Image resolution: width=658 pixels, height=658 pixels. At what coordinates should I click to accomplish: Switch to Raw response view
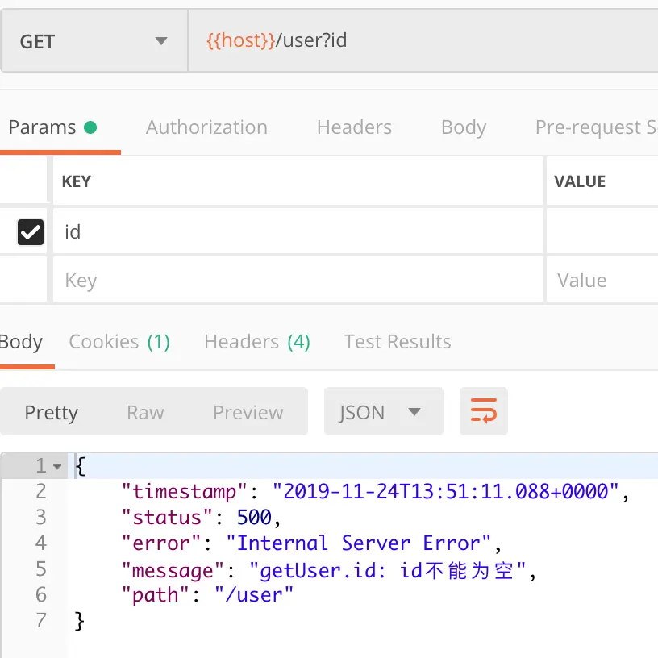pyautogui.click(x=145, y=412)
